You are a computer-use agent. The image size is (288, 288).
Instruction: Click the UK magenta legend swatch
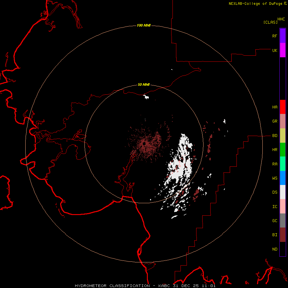point(283,50)
